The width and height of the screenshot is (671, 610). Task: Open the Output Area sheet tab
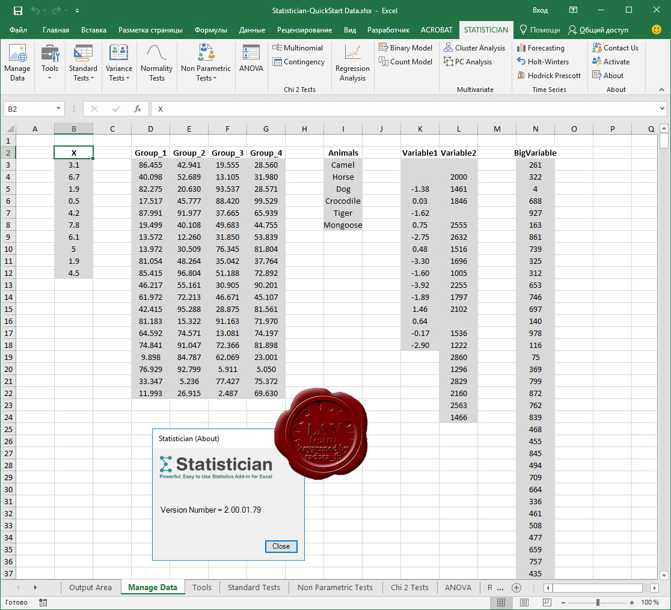click(x=90, y=588)
